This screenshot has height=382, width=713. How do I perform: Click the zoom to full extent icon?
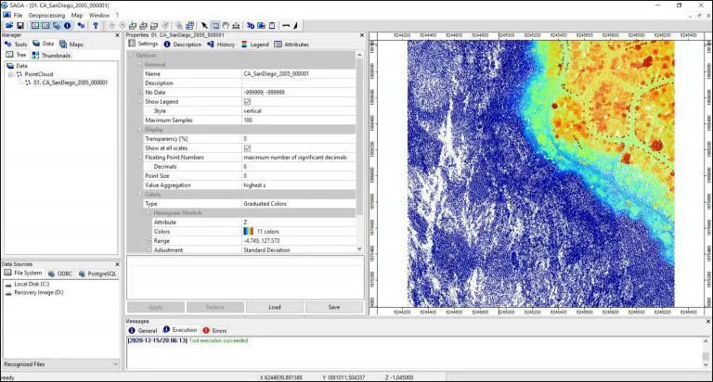[x=133, y=26]
